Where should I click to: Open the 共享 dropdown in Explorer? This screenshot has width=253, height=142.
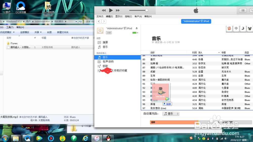[x=38, y=32]
